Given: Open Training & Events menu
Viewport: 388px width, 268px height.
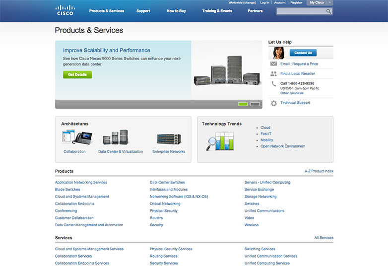Looking at the screenshot, I should (x=217, y=11).
